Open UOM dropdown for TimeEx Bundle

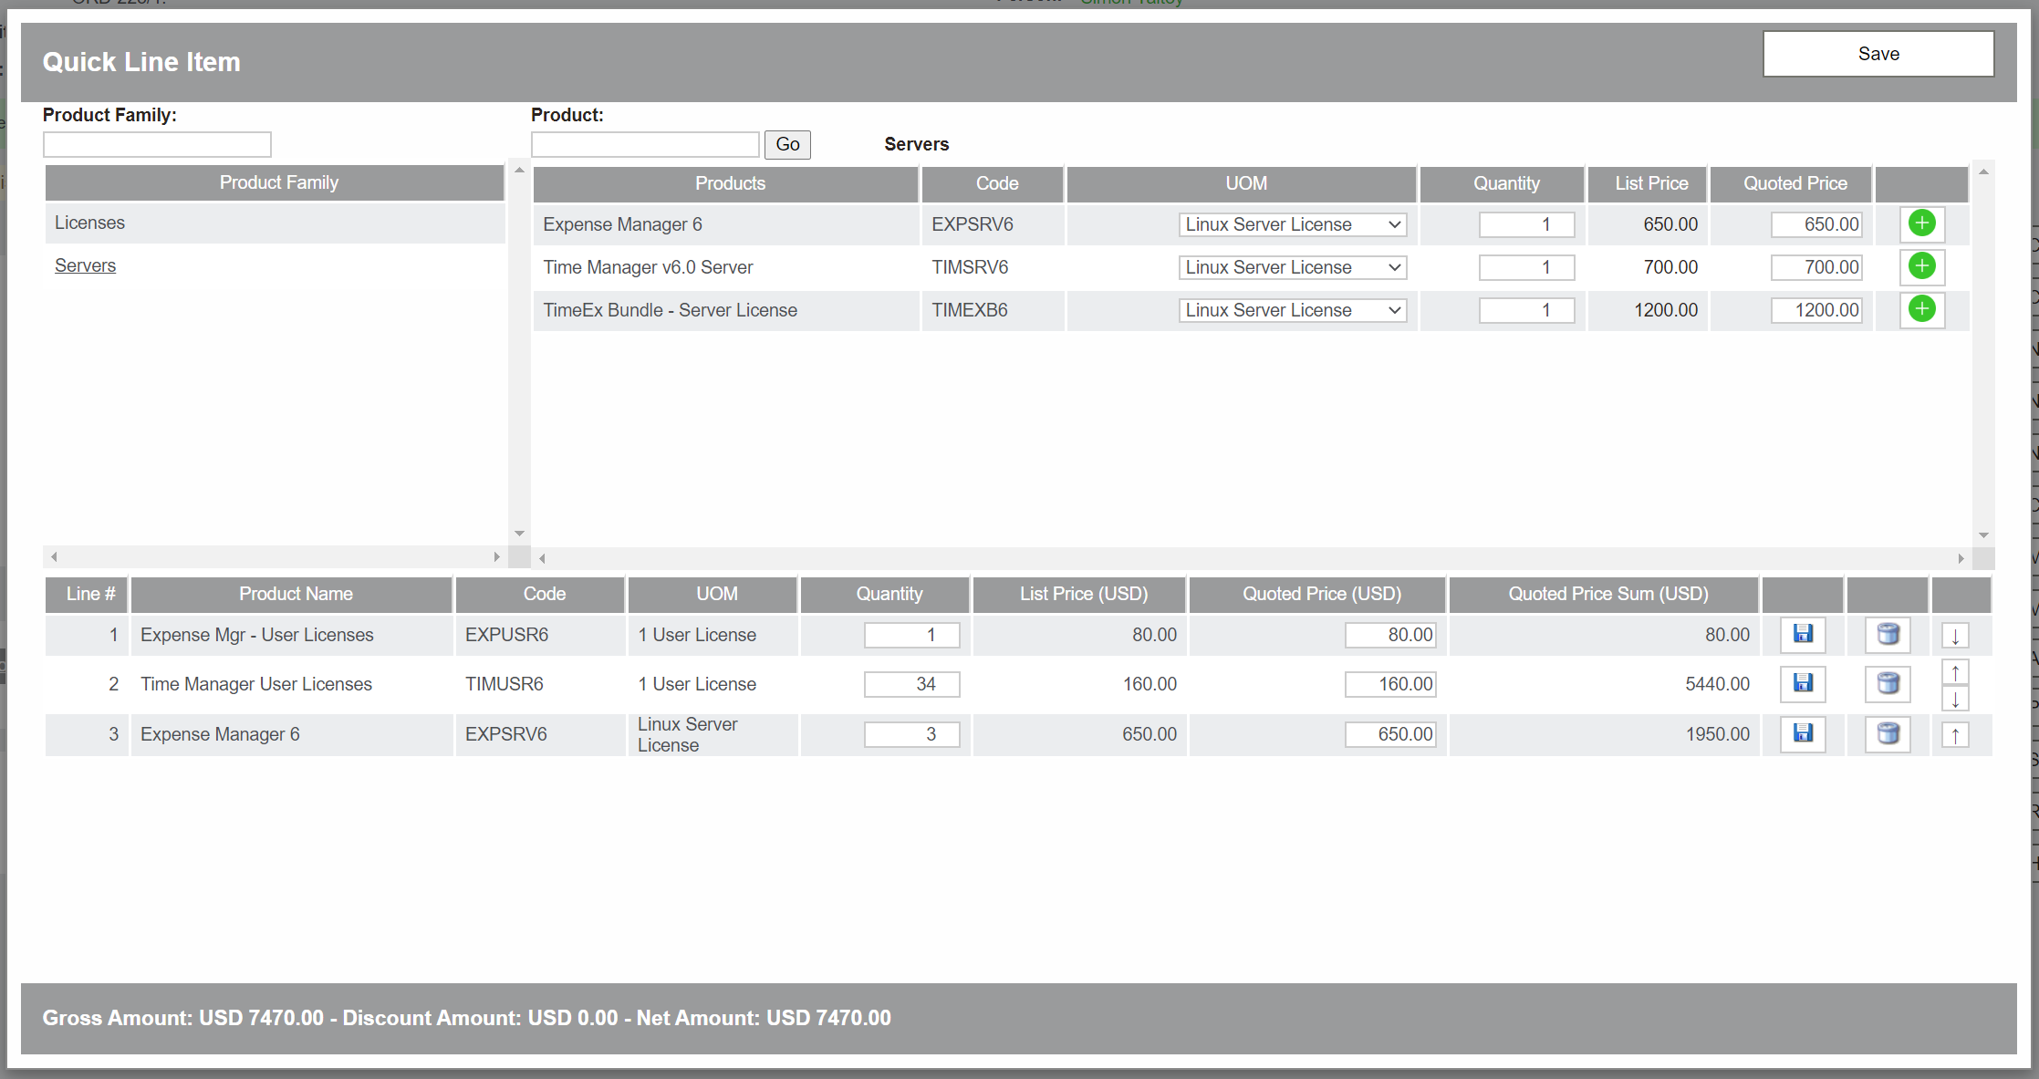point(1292,310)
